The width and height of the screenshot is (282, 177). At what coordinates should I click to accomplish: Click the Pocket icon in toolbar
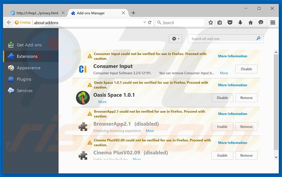230,23
